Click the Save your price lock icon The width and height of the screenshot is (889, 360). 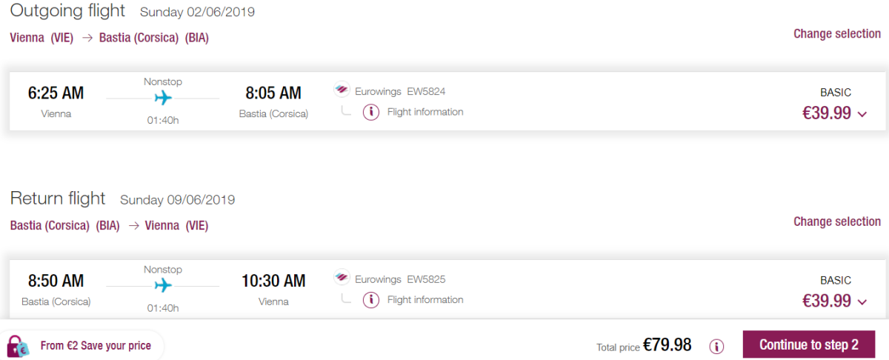point(18,346)
